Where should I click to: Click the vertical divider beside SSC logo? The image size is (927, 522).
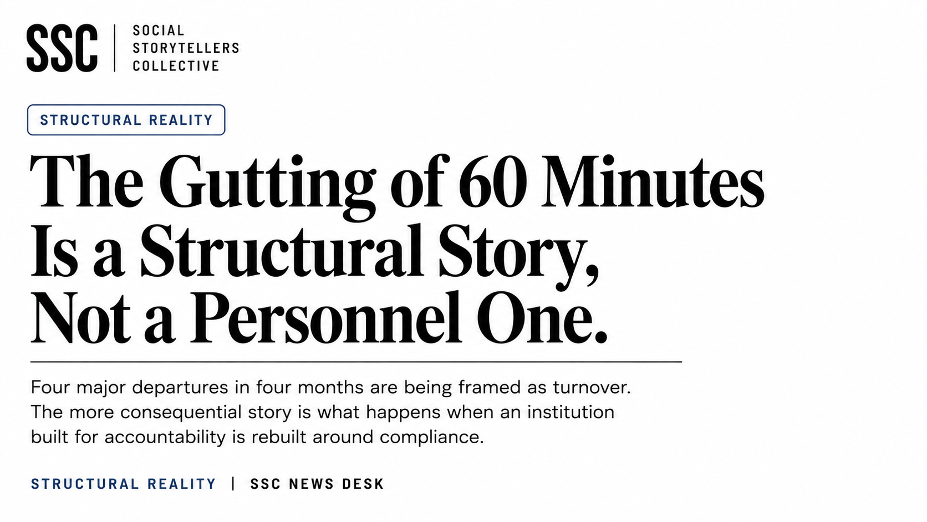pyautogui.click(x=115, y=48)
